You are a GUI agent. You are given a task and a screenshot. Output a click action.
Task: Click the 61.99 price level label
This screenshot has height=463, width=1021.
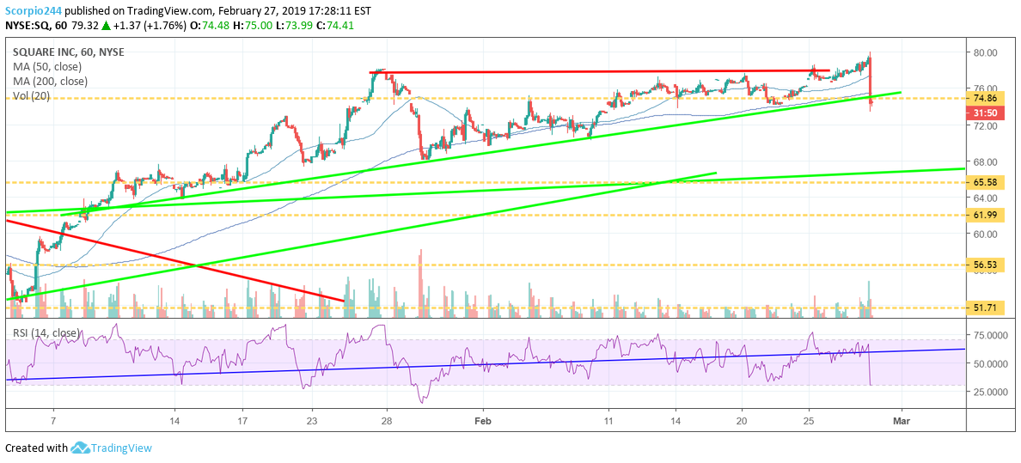983,215
